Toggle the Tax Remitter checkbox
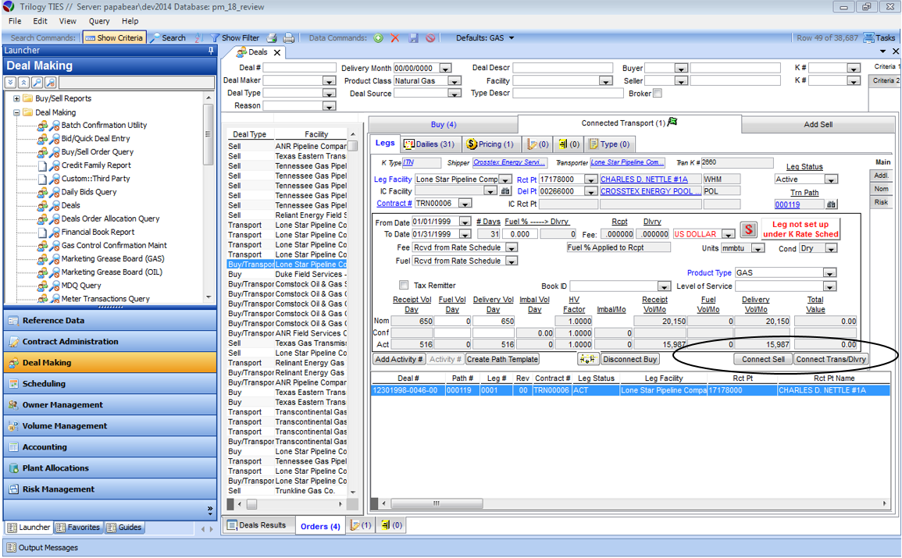Screen dimensions: 902x558 [404, 286]
